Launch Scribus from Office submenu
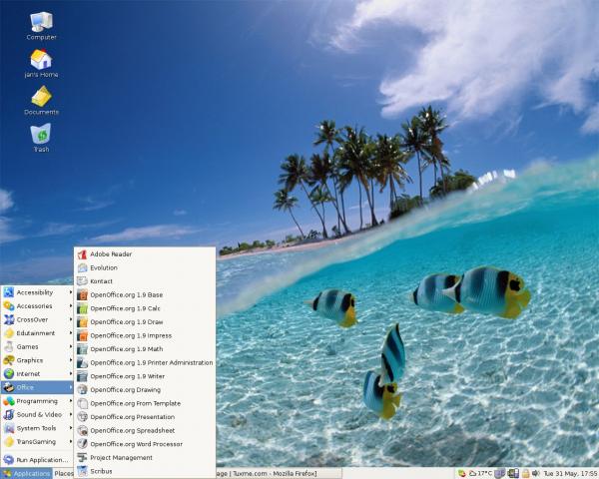 click(x=145, y=471)
